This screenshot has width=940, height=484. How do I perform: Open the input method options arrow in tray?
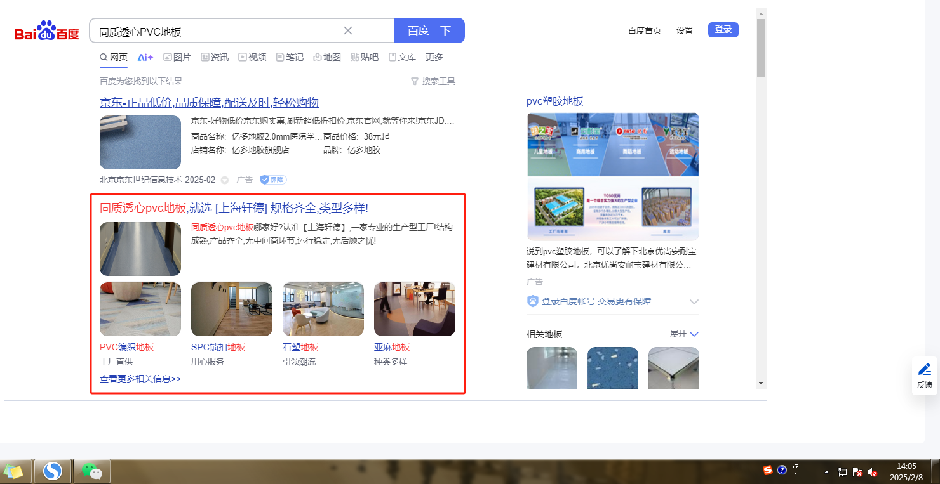(x=796, y=474)
